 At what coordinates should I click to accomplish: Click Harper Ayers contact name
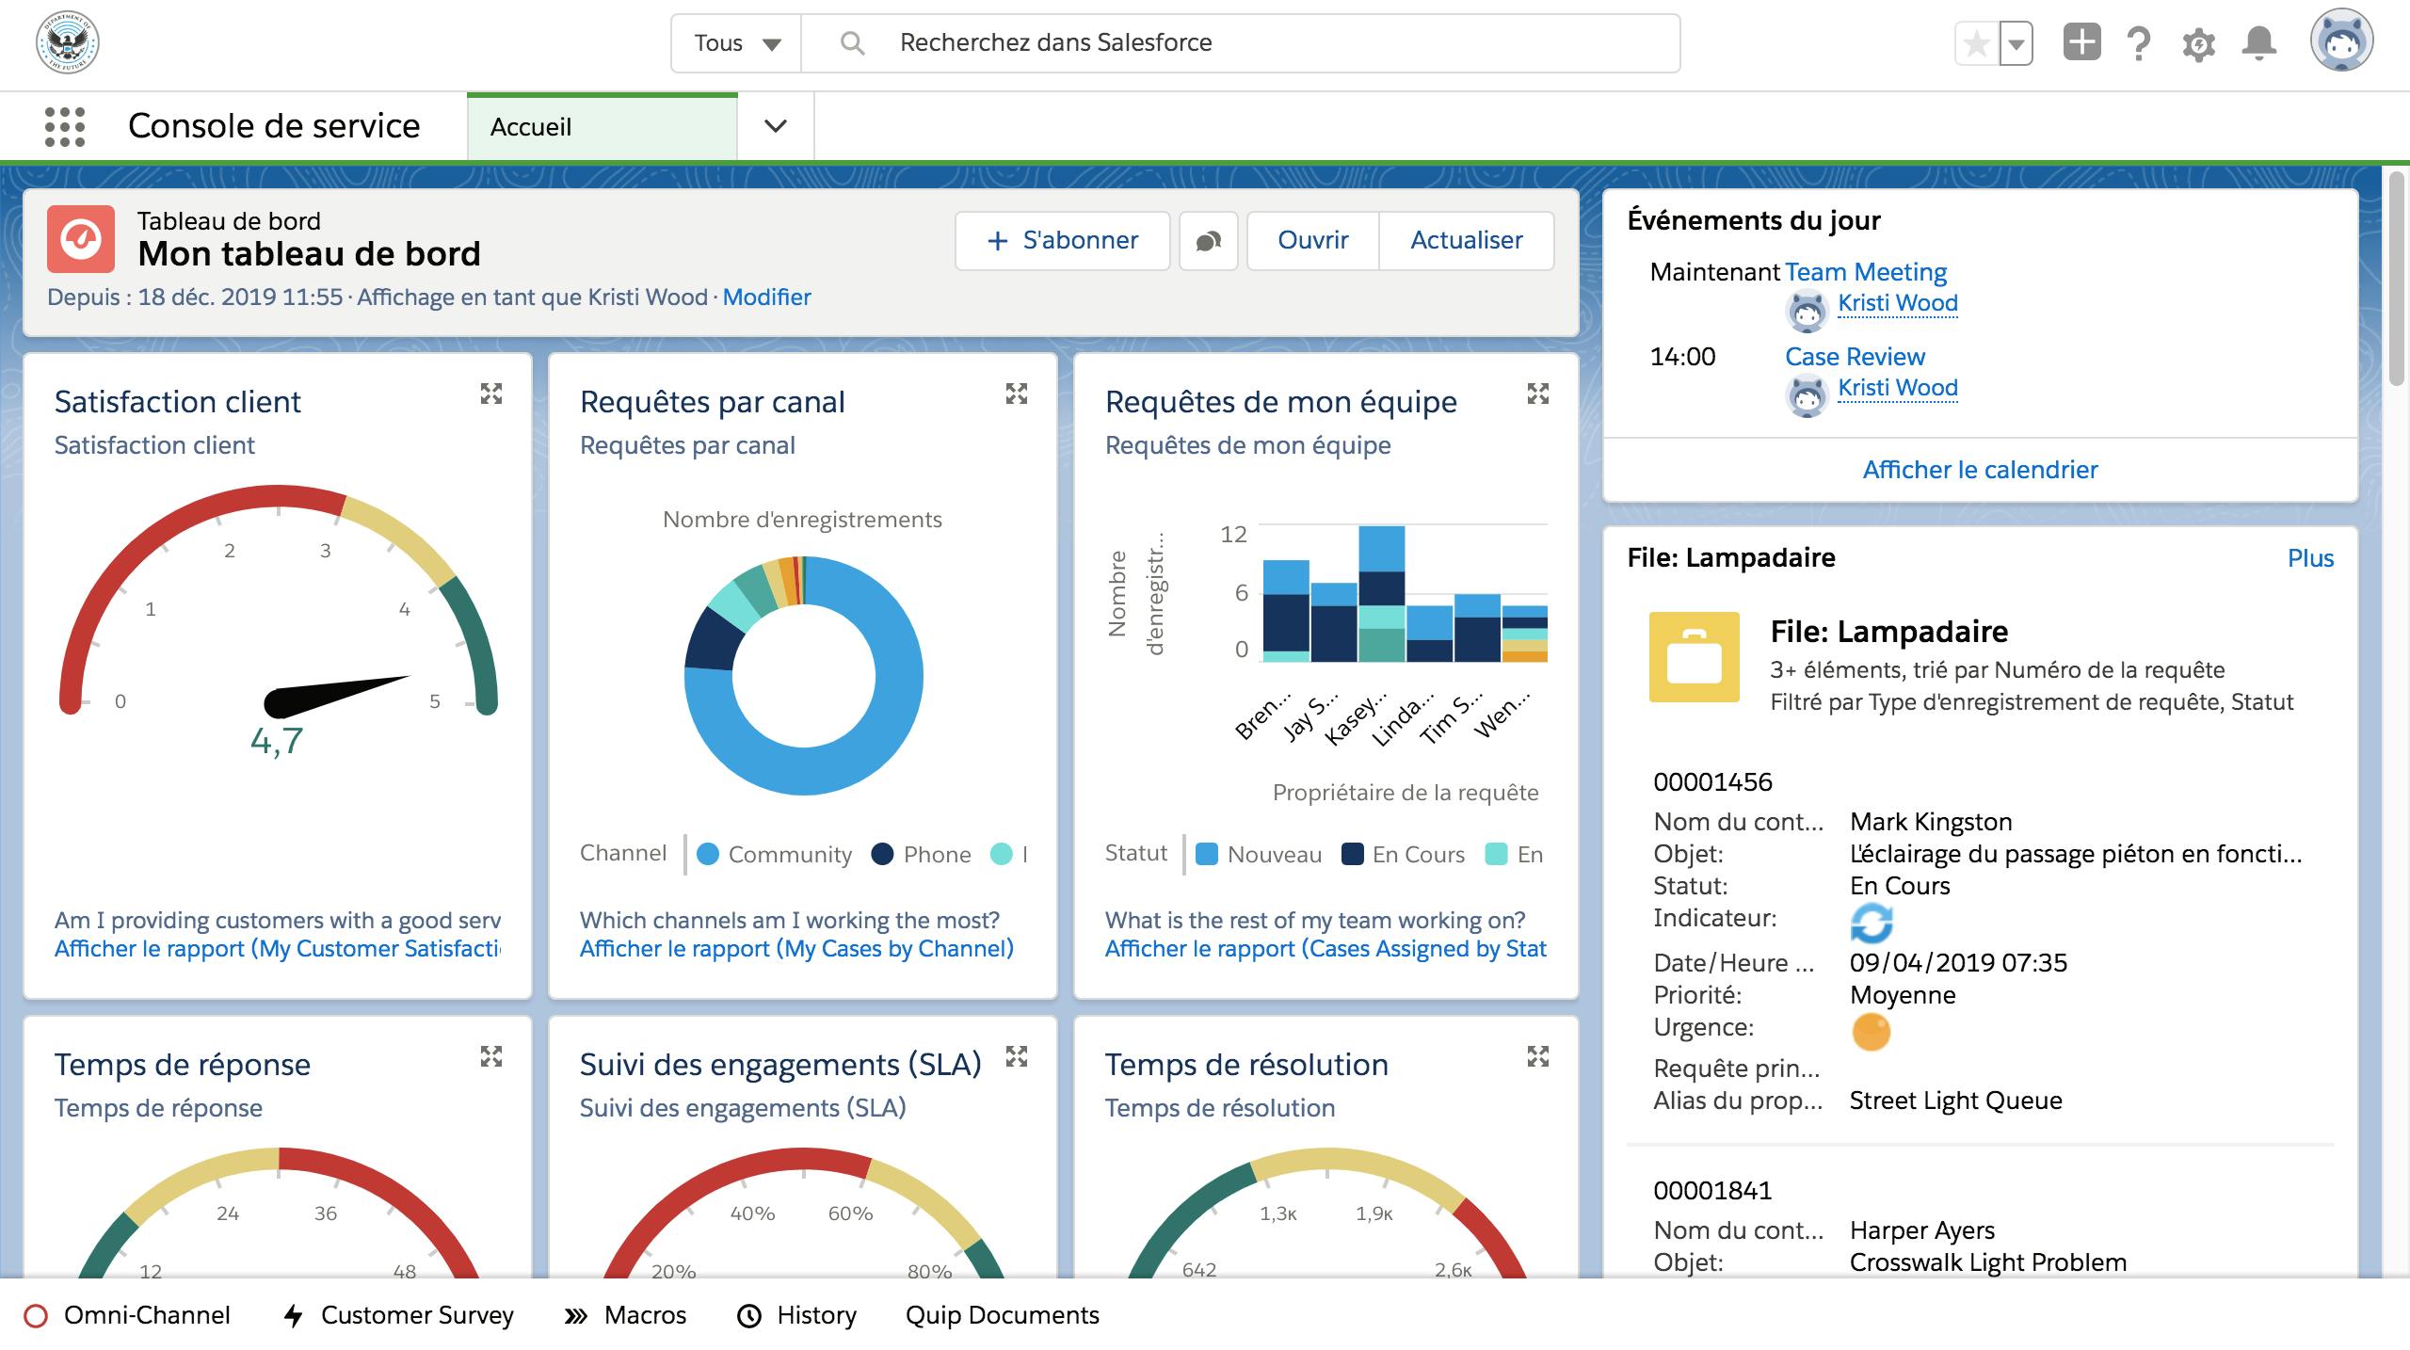pos(1922,1230)
